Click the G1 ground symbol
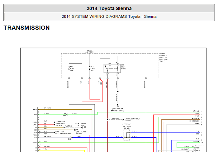The height and width of the screenshot is (152, 217). tap(75, 130)
